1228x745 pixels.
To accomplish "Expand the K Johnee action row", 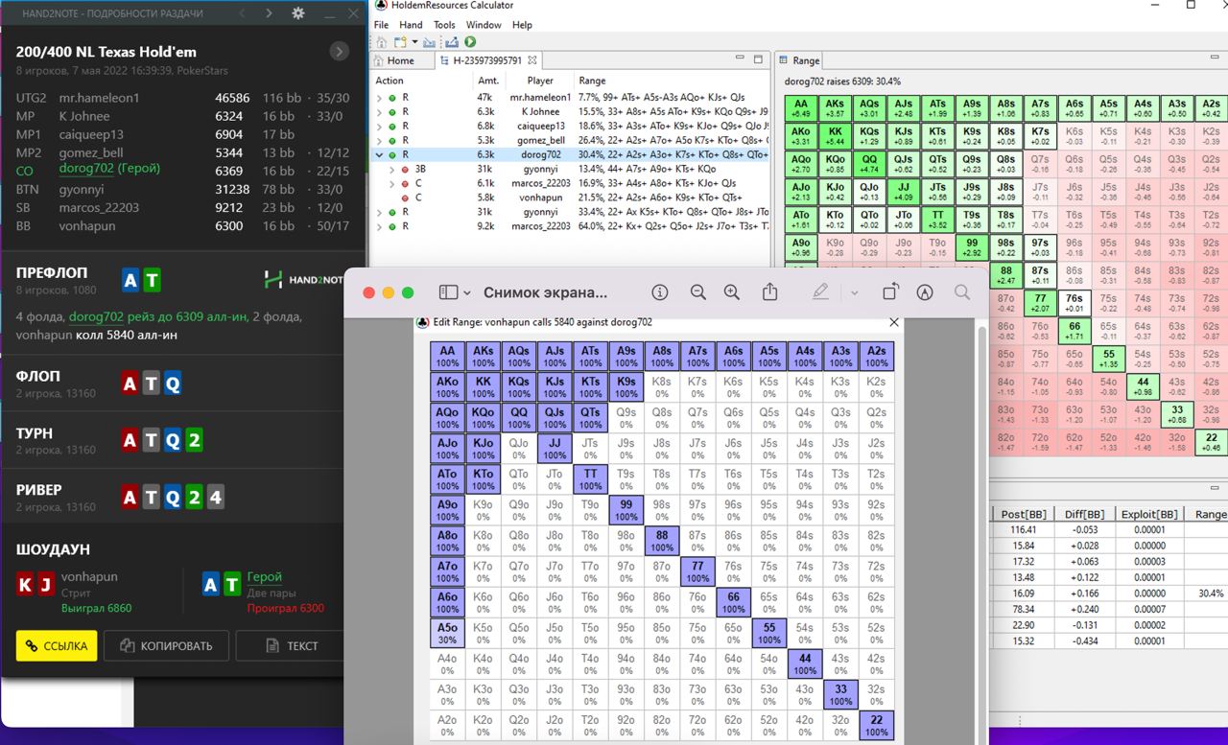I will click(x=379, y=111).
